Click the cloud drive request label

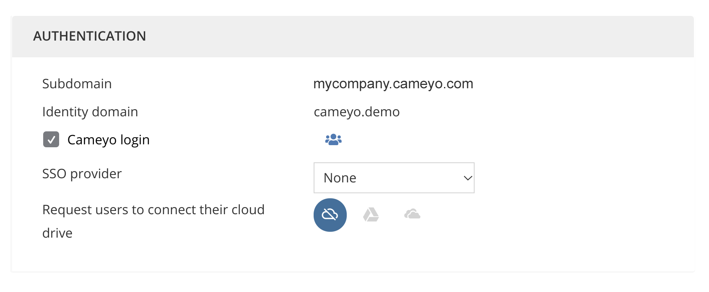(x=153, y=221)
